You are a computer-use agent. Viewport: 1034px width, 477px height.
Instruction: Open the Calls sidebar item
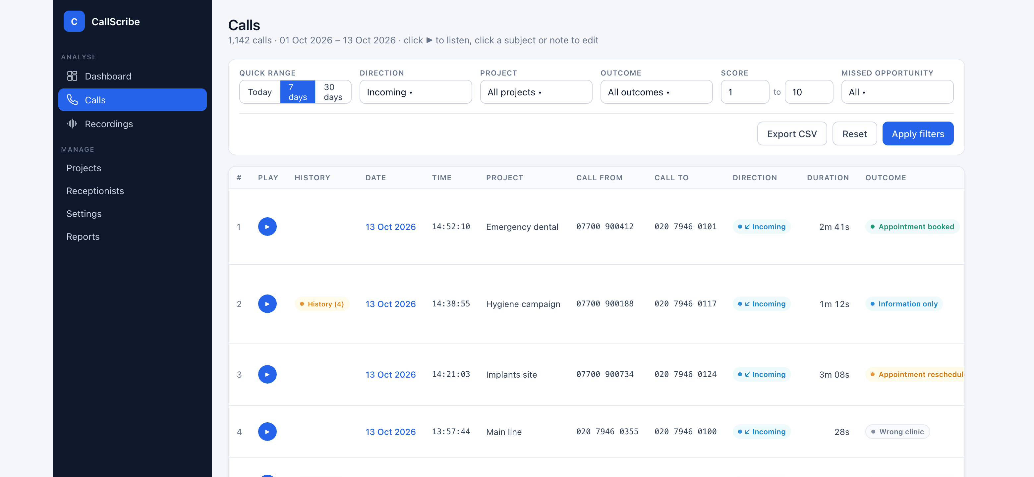[132, 100]
